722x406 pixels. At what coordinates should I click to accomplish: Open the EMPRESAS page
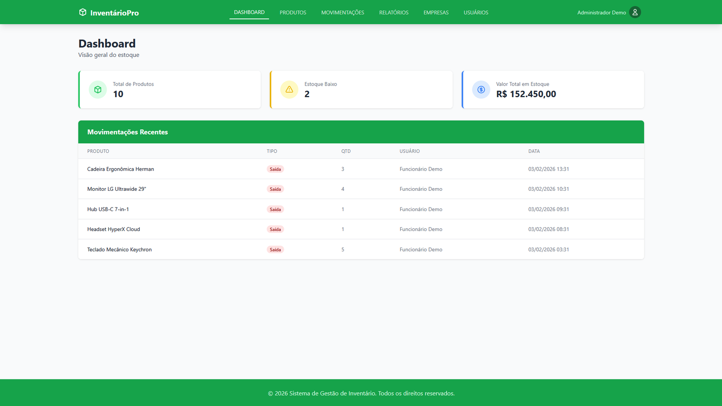click(435, 12)
